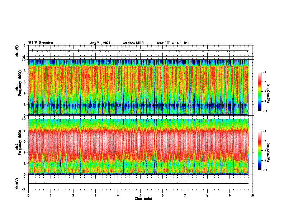284x219 pixels.
Task: Click the "2" kHz tick of ch.1 spectrogram
Action: pos(25,104)
